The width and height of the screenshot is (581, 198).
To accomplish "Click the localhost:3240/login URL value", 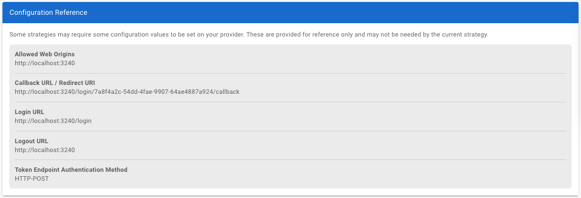I will (53, 121).
